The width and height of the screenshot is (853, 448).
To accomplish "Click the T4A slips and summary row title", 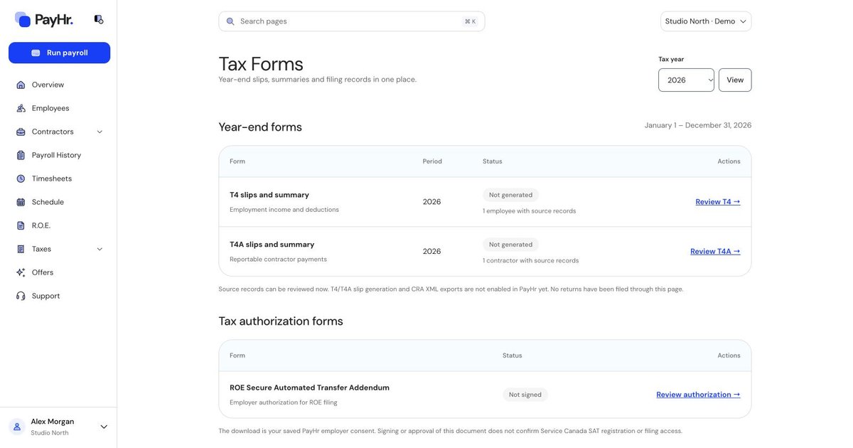I will click(x=272, y=245).
